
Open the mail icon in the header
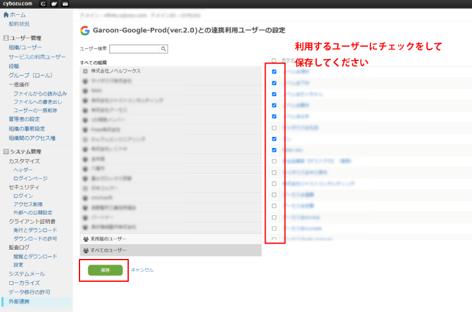65,4
